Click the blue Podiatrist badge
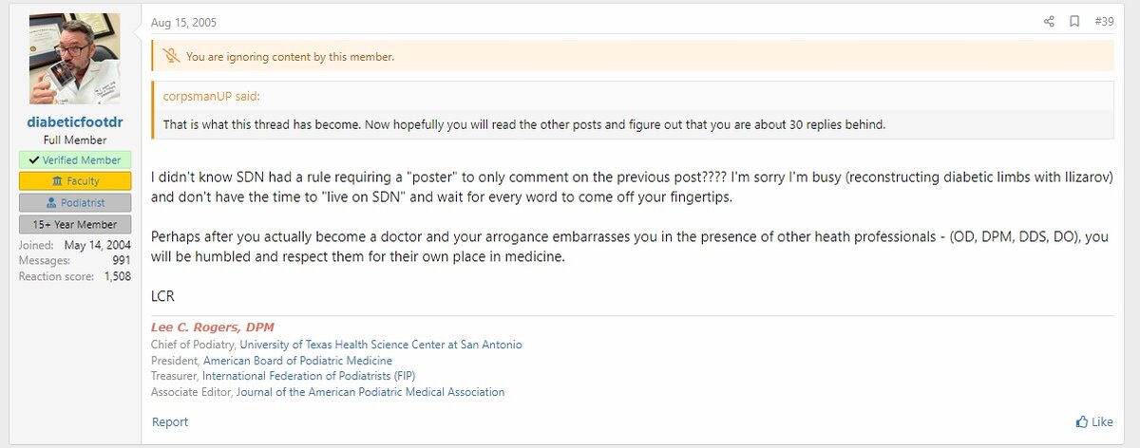The width and height of the screenshot is (1140, 448). (x=75, y=203)
